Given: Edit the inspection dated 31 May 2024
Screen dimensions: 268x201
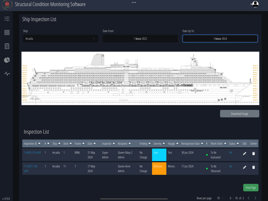Looking at the screenshot, I should pyautogui.click(x=244, y=153).
